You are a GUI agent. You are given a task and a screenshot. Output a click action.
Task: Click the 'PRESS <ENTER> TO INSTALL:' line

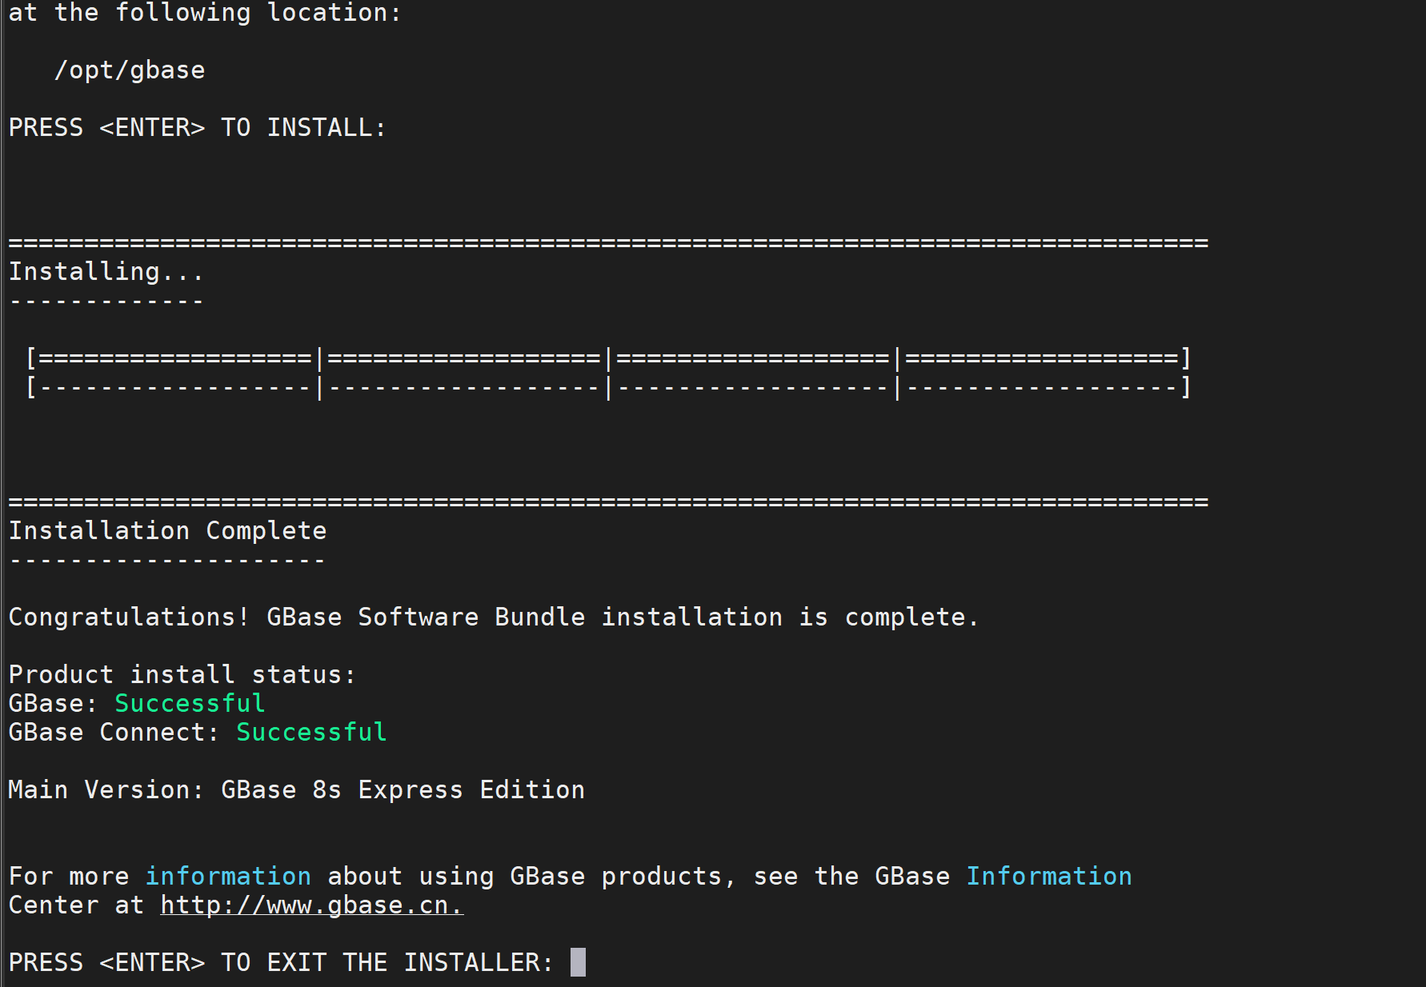[x=198, y=128]
